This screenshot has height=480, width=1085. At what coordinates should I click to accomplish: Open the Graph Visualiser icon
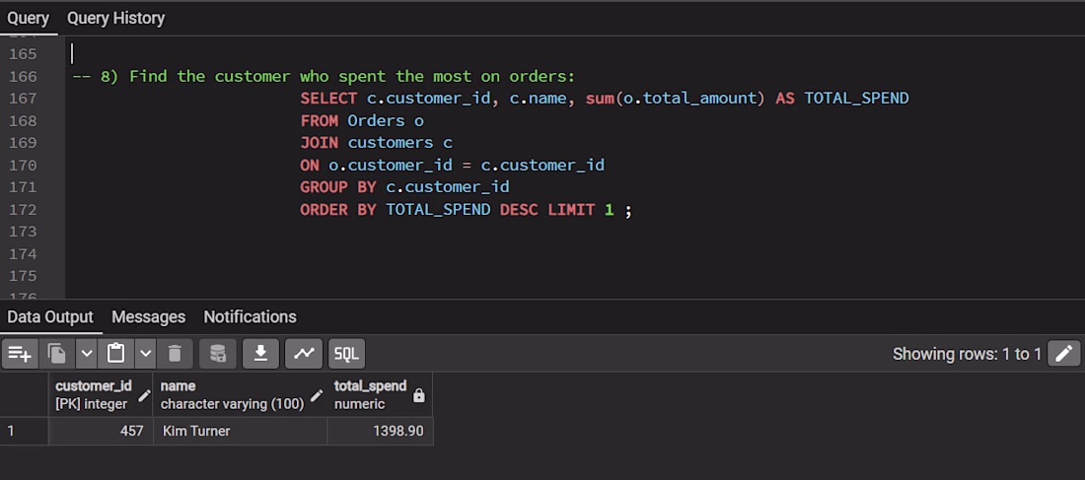pyautogui.click(x=304, y=354)
